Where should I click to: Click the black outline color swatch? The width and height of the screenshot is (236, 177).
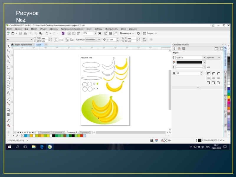pyautogui.click(x=189, y=62)
